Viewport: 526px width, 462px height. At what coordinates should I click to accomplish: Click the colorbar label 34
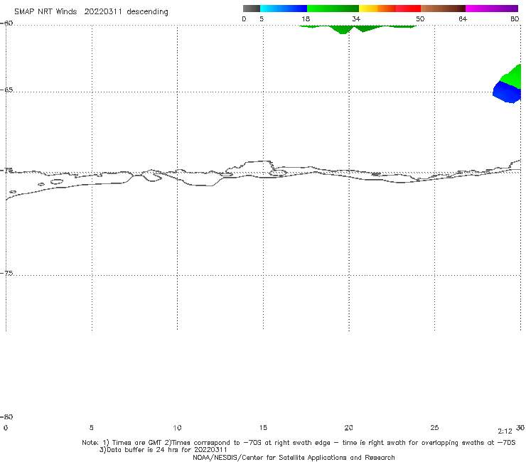(356, 19)
